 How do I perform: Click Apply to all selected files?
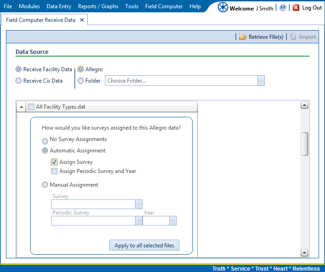[144, 245]
